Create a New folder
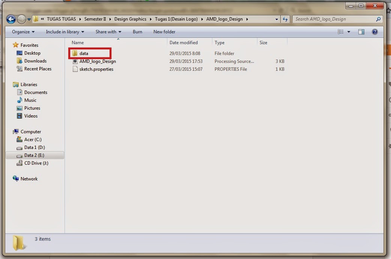 (x=164, y=32)
